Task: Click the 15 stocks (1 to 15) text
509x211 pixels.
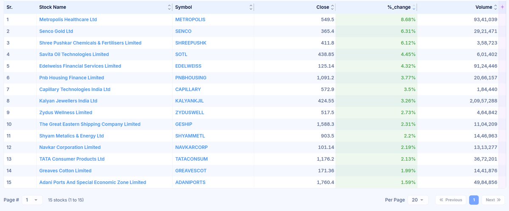Action: coord(66,200)
